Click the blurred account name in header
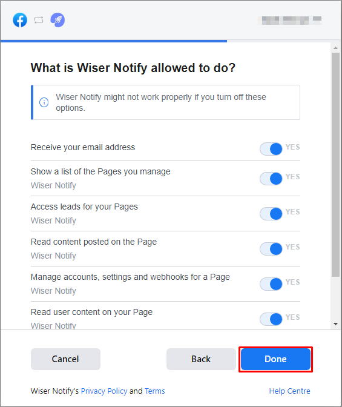 click(x=289, y=20)
